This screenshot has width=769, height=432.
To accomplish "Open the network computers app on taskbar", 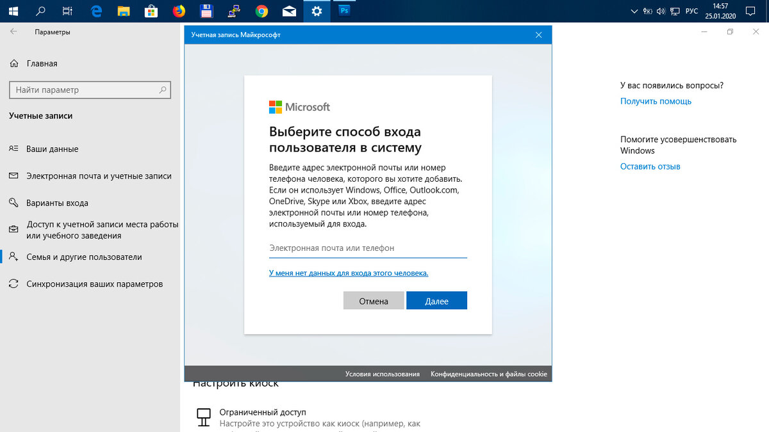I will tap(235, 11).
